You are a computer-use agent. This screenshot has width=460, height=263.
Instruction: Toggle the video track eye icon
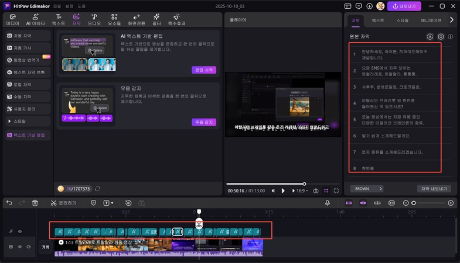point(19,247)
